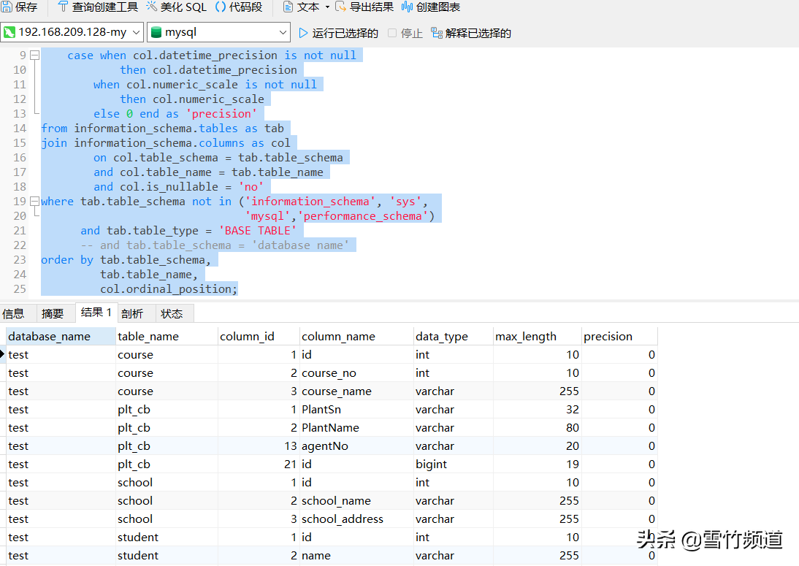
Task: Collapse the code fold at line 19
Action: tap(34, 201)
